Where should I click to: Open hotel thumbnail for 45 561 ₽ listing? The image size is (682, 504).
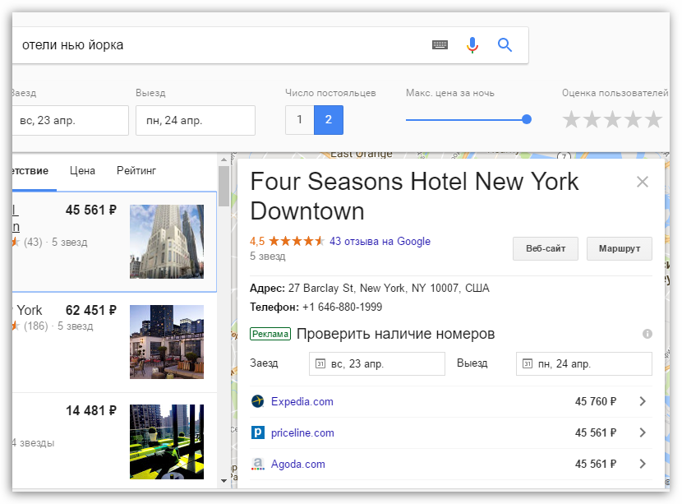(167, 242)
